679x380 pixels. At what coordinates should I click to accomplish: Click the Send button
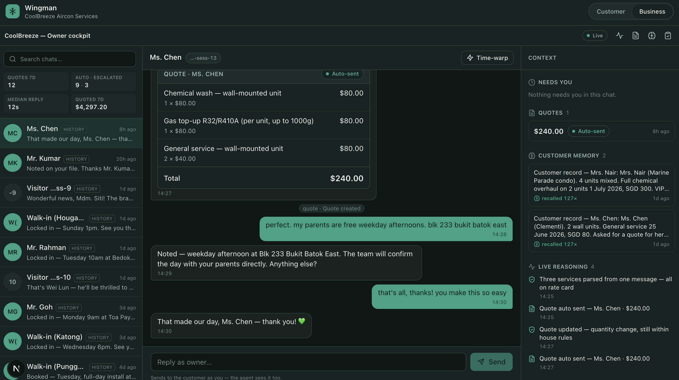(491, 362)
